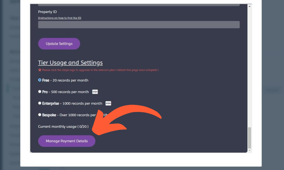Click the Current monthly usage text
The width and height of the screenshot is (284, 170).
[63, 126]
